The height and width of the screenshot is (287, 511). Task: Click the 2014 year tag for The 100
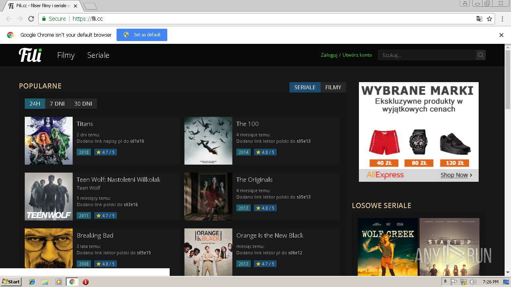tap(244, 152)
